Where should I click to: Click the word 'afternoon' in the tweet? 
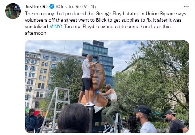(35, 33)
